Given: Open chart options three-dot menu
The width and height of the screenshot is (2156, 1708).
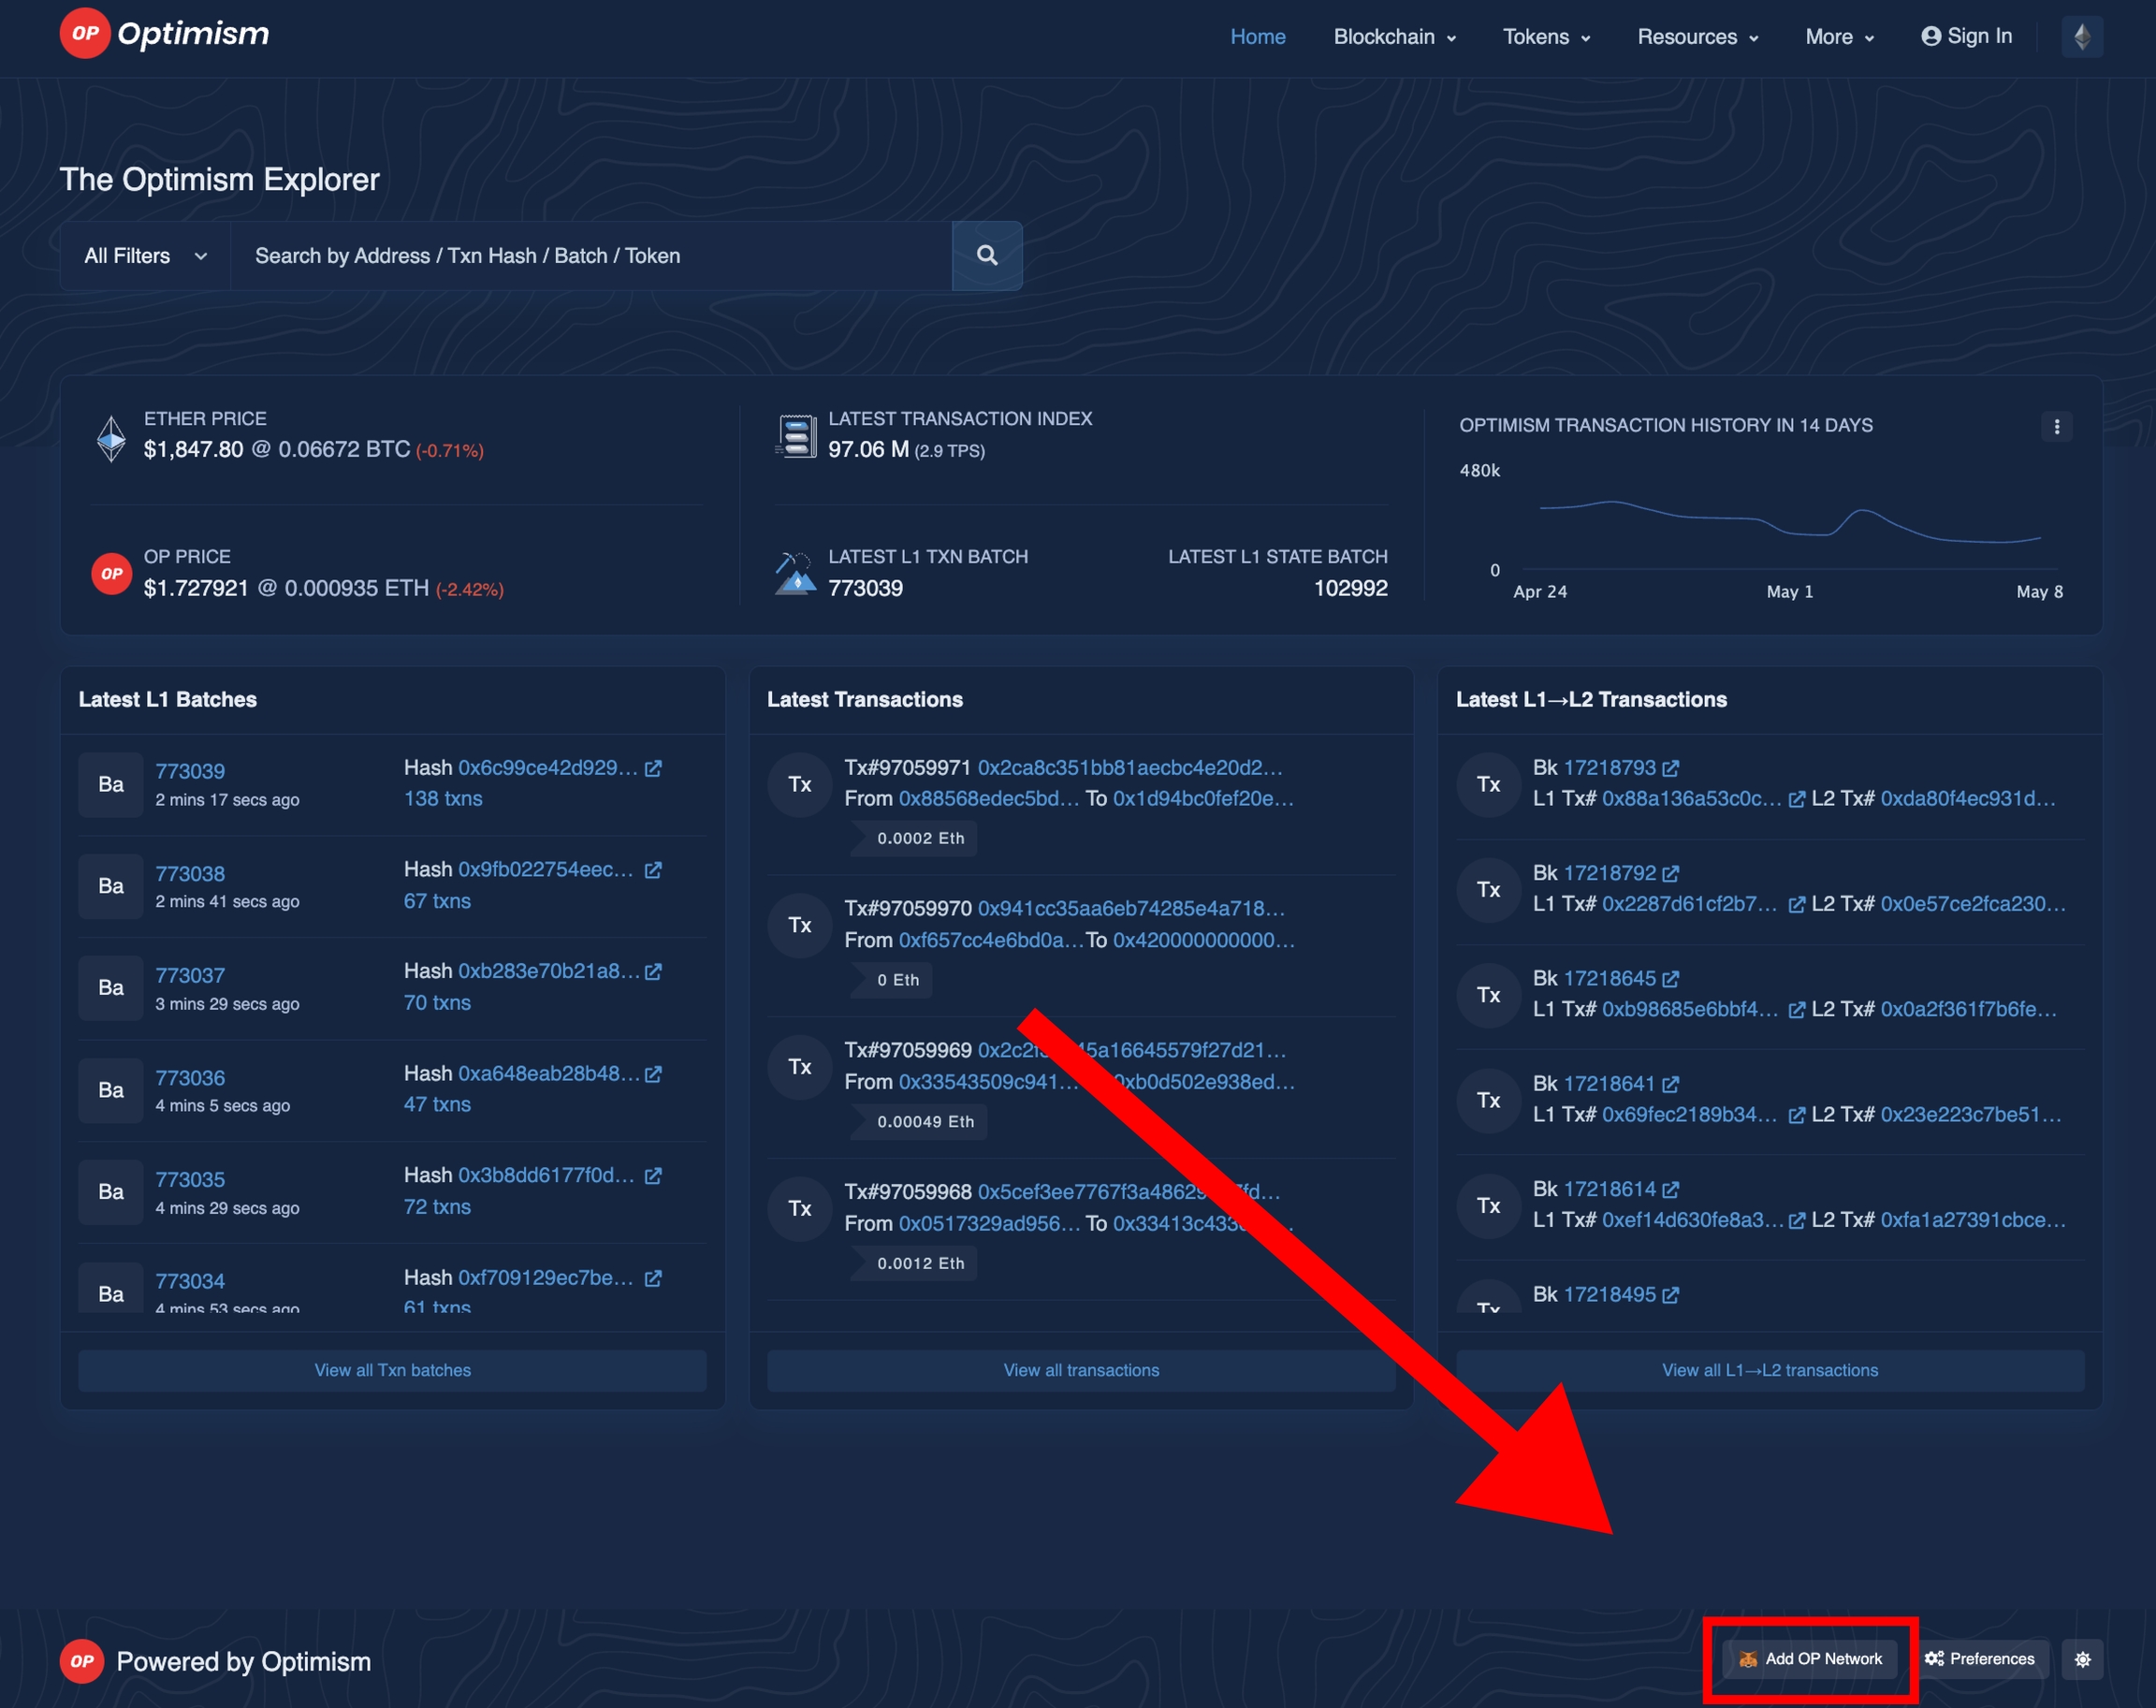Looking at the screenshot, I should point(2056,426).
